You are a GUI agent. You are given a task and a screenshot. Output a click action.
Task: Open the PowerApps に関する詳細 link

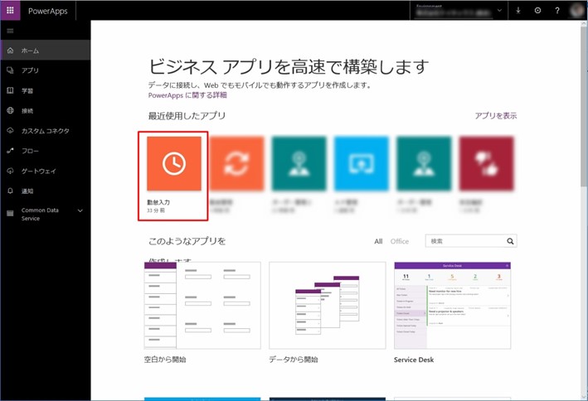[187, 95]
